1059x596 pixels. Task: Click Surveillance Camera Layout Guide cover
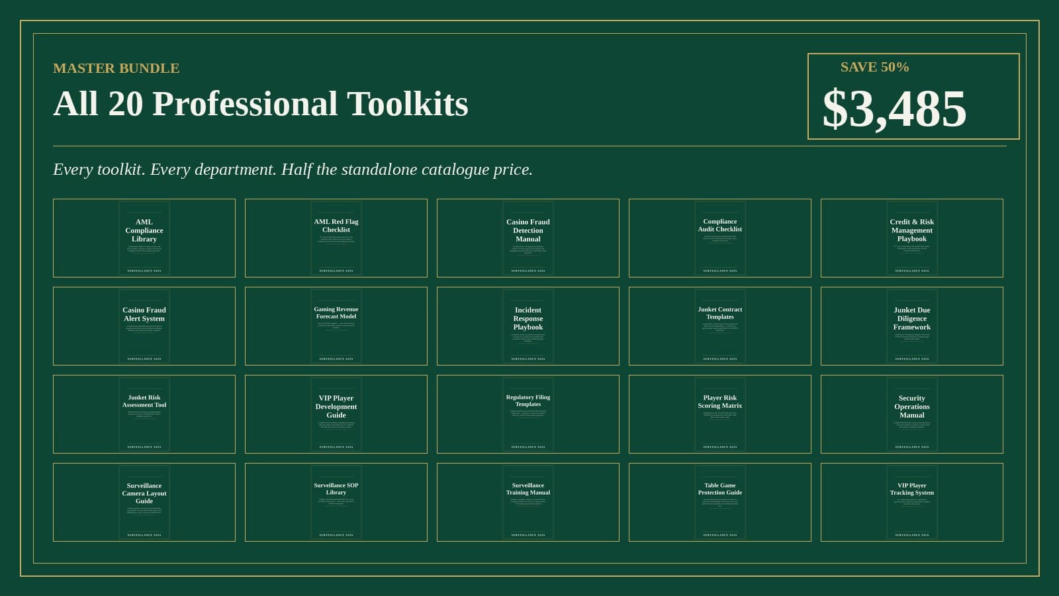144,502
